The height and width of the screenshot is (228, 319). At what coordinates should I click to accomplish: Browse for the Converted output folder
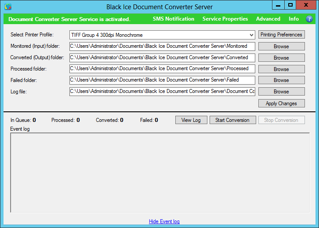coord(281,58)
